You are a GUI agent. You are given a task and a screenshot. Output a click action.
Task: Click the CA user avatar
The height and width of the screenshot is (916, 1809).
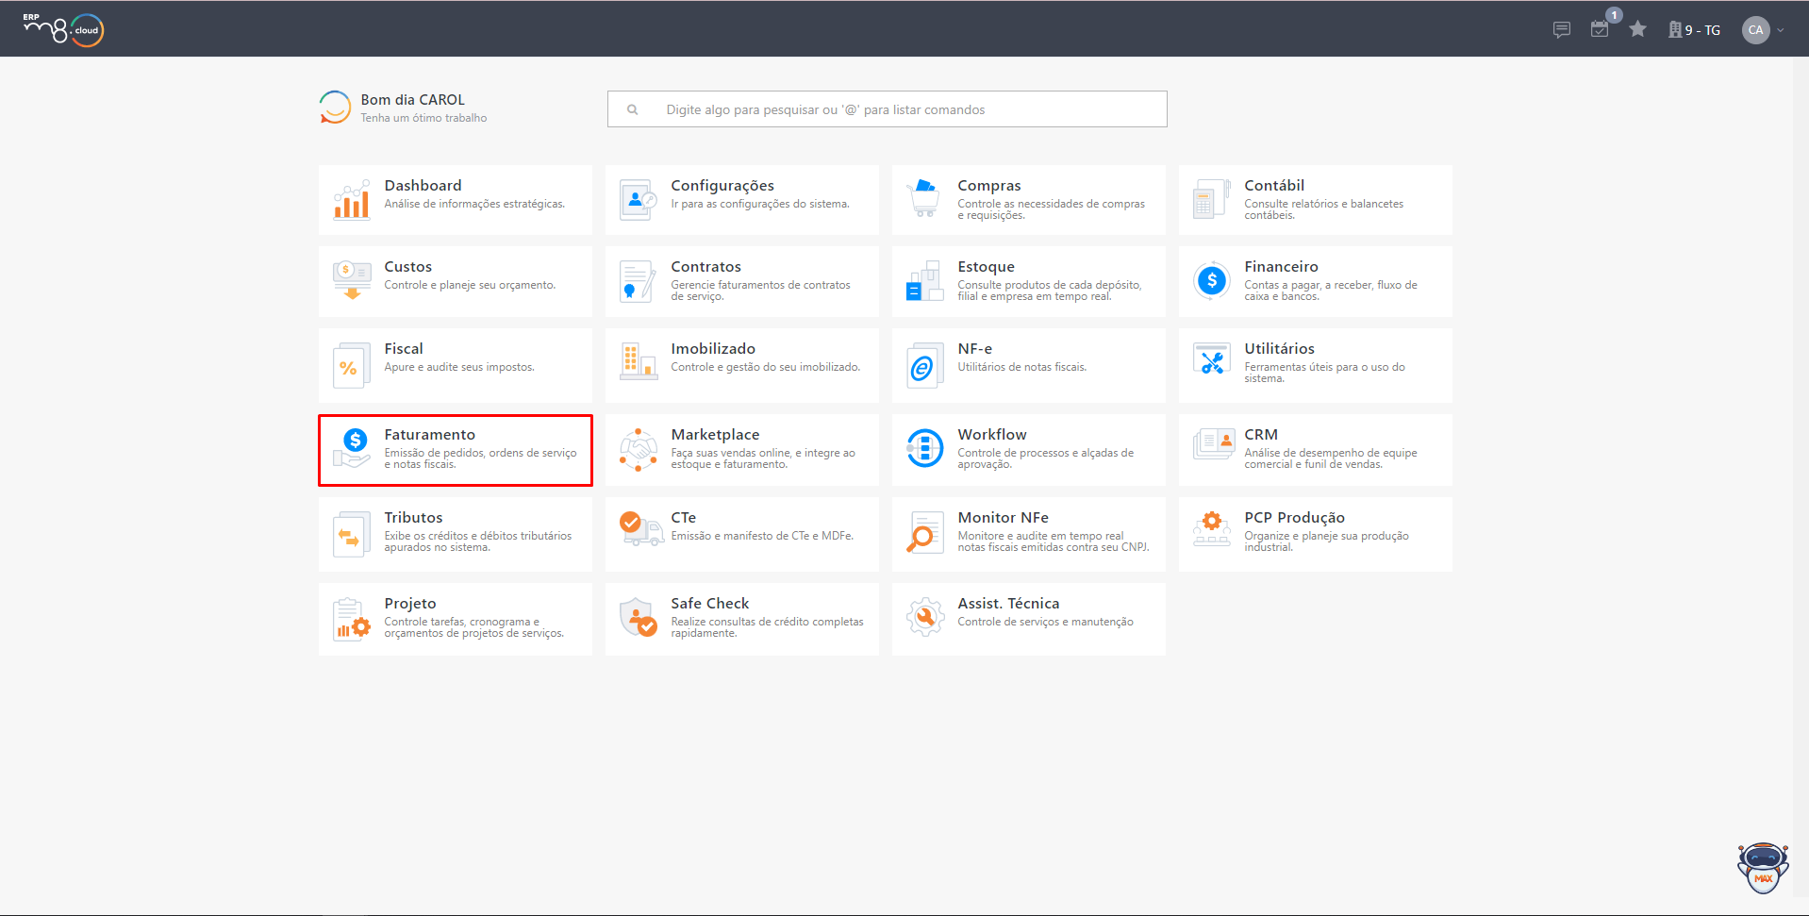pos(1755,30)
